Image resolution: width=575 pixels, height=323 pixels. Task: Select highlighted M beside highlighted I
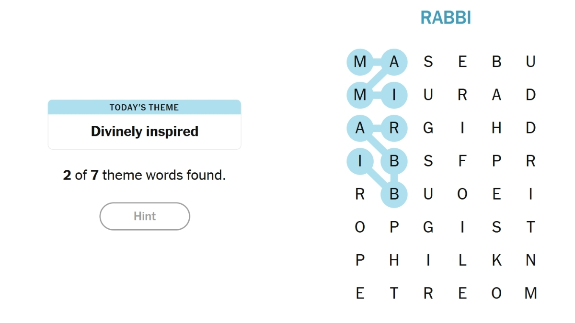(360, 95)
